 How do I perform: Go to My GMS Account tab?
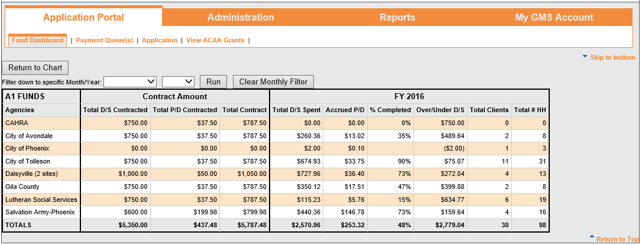tap(554, 18)
